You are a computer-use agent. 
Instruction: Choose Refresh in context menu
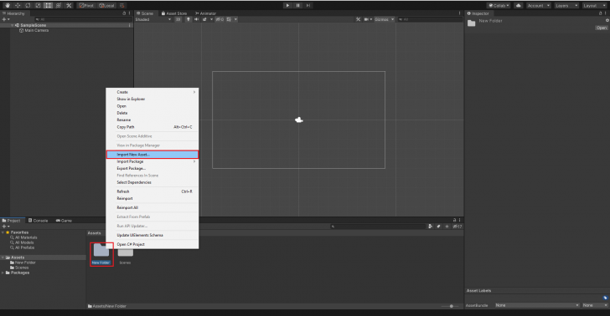[x=152, y=191]
